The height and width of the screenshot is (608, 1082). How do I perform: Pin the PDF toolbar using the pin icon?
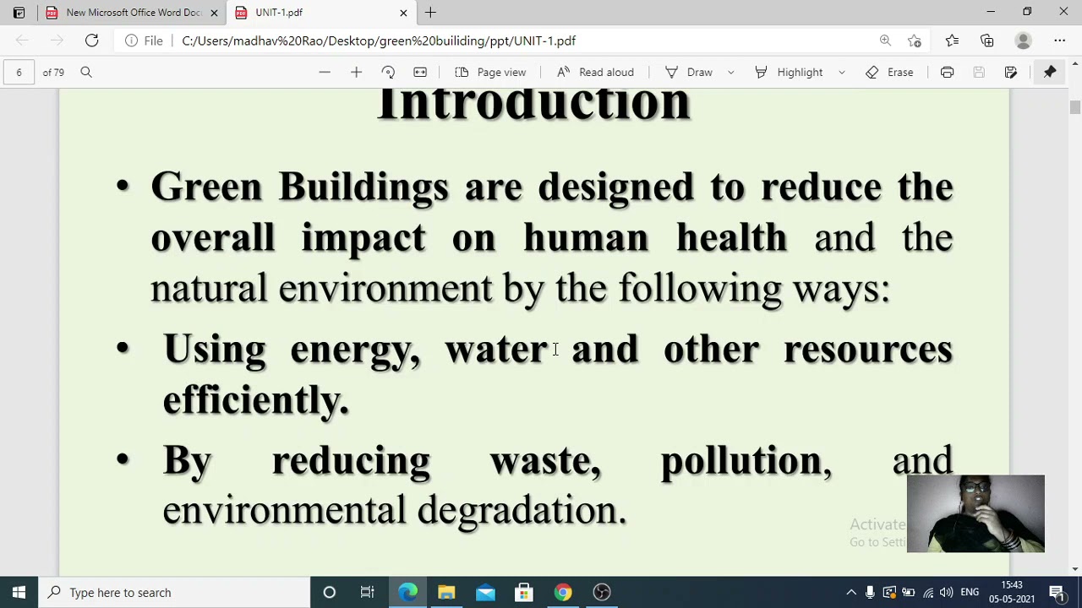tap(1050, 72)
